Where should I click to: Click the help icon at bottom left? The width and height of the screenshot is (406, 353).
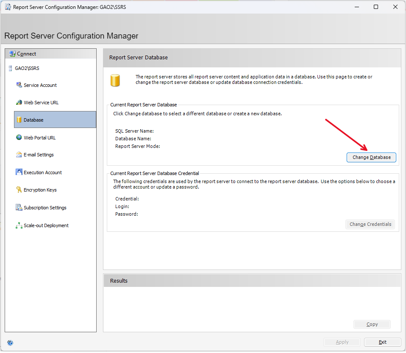pos(10,343)
